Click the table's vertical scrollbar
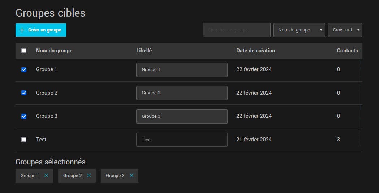Viewport: 379px width, 193px height. [x=361, y=98]
